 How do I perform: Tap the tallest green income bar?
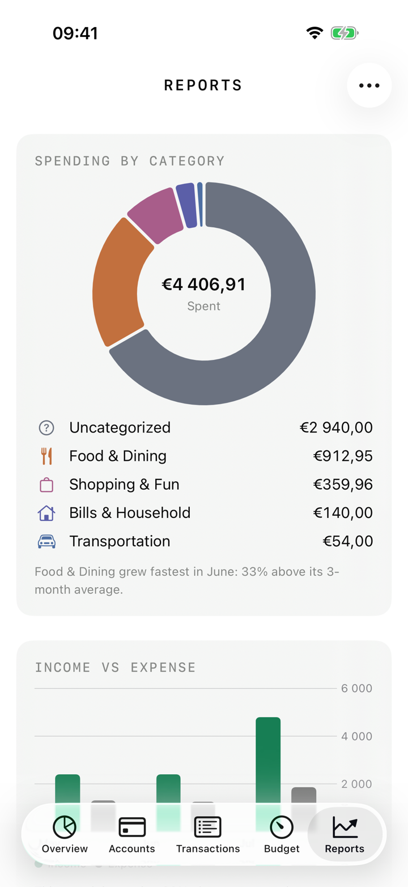(268, 774)
